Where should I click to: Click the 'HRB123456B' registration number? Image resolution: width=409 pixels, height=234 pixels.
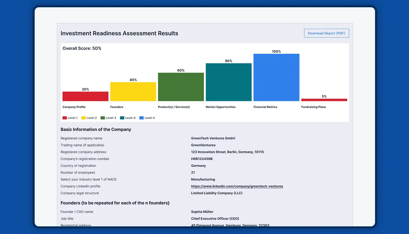coord(202,159)
